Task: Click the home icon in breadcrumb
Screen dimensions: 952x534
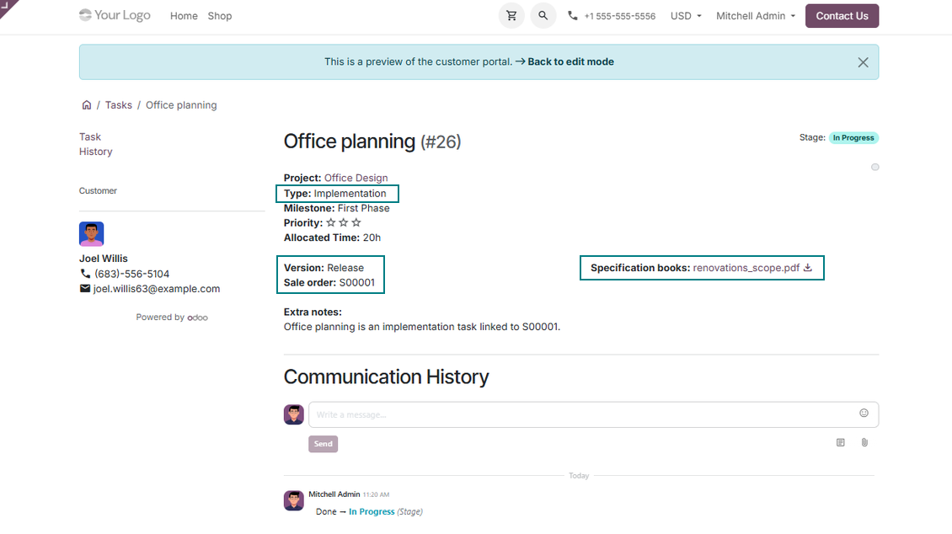Action: [87, 105]
